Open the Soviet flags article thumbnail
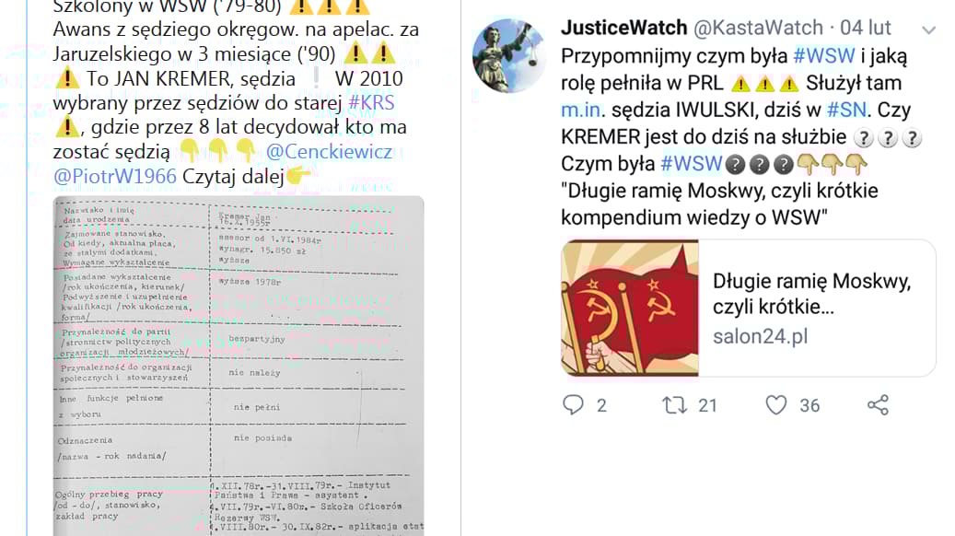The image size is (955, 536). click(630, 308)
